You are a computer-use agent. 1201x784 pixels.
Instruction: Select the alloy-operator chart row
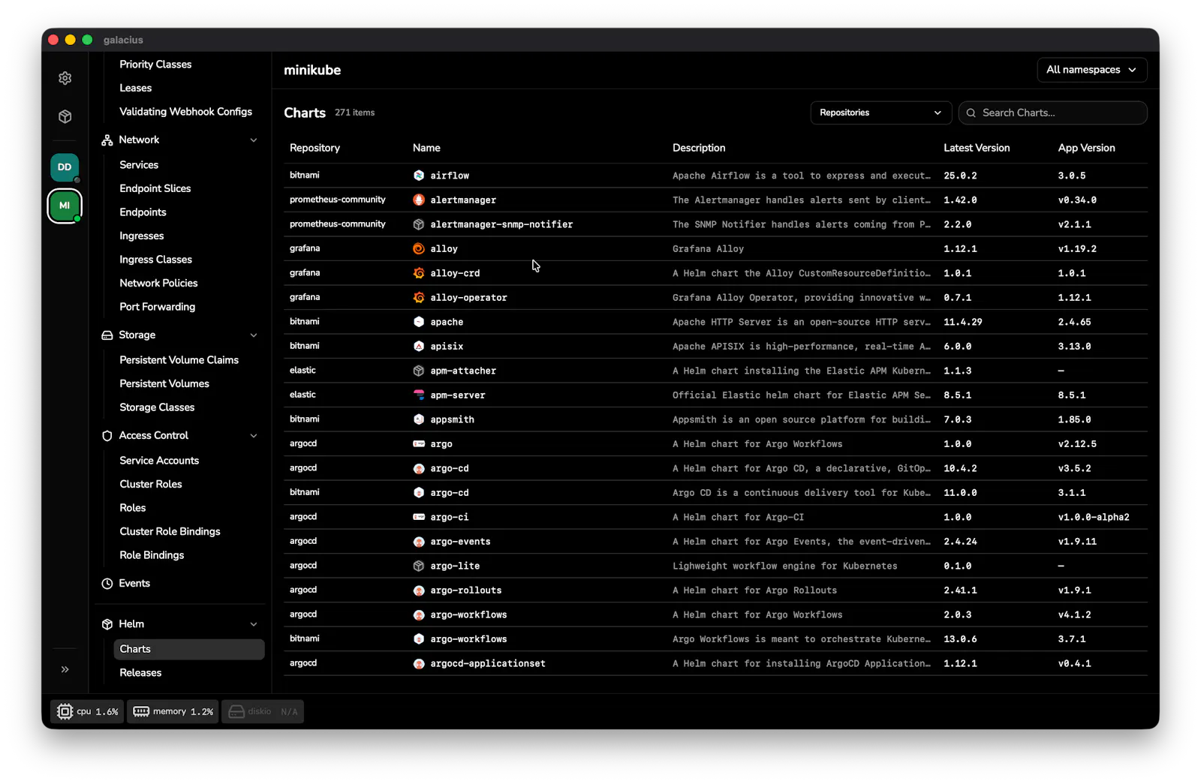(x=715, y=298)
